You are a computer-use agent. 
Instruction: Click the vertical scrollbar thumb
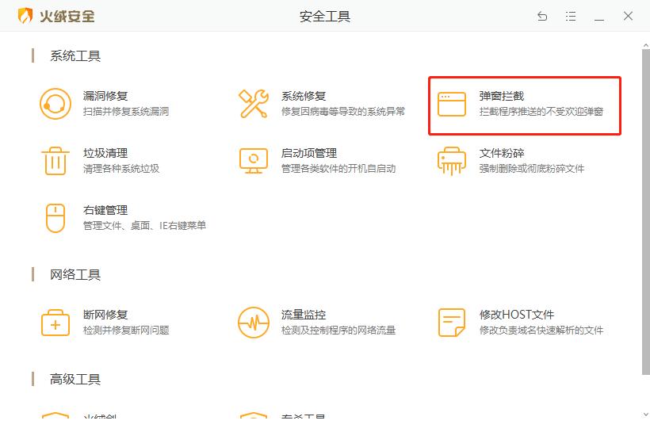tap(646, 212)
